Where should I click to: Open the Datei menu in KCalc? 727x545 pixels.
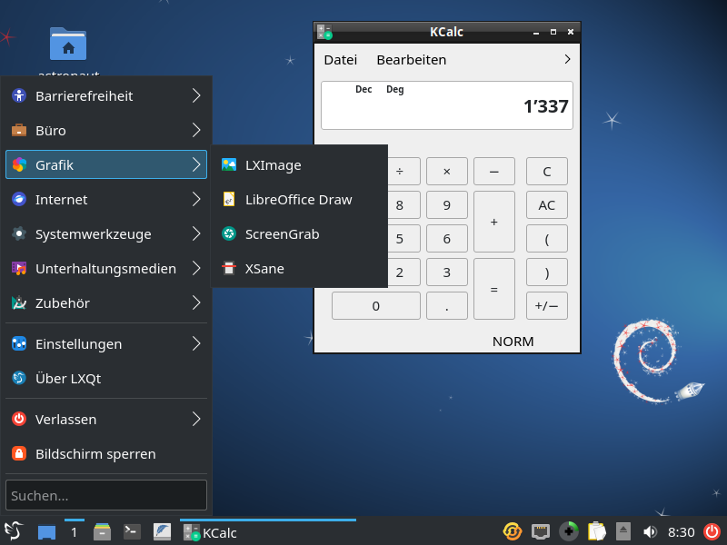click(x=340, y=60)
